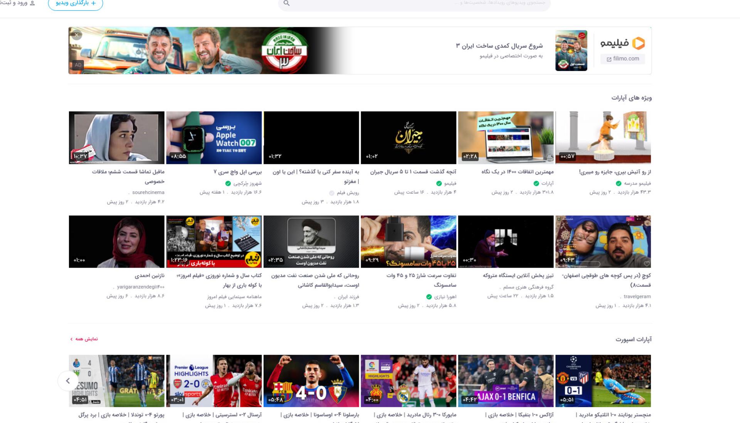Open title آژاکس ۰-۱ بنفیکا خلاصه بازی
740x423 pixels.
(520, 415)
